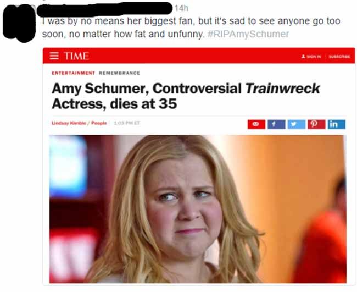This screenshot has width=357, height=292.
Task: Open the Remembrance category tab
Action: tap(119, 73)
